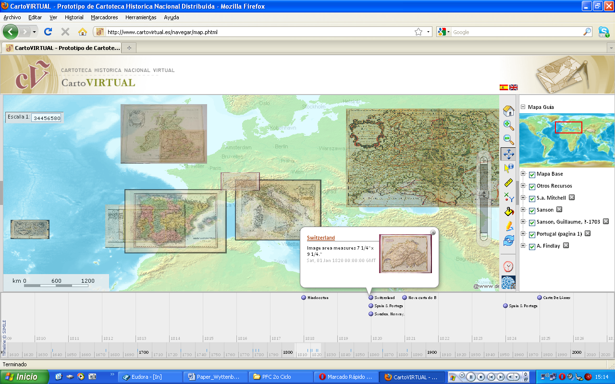615x384 pixels.
Task: Remove Portugal (pagina 1) layer X
Action: pyautogui.click(x=587, y=233)
